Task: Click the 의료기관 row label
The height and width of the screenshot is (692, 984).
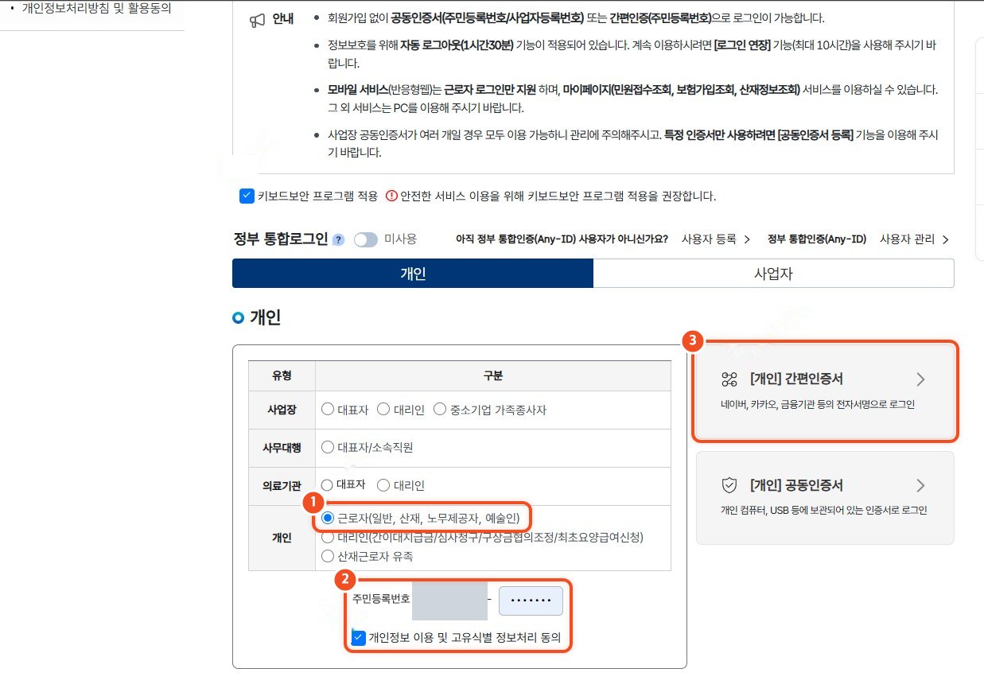Action: 282,484
